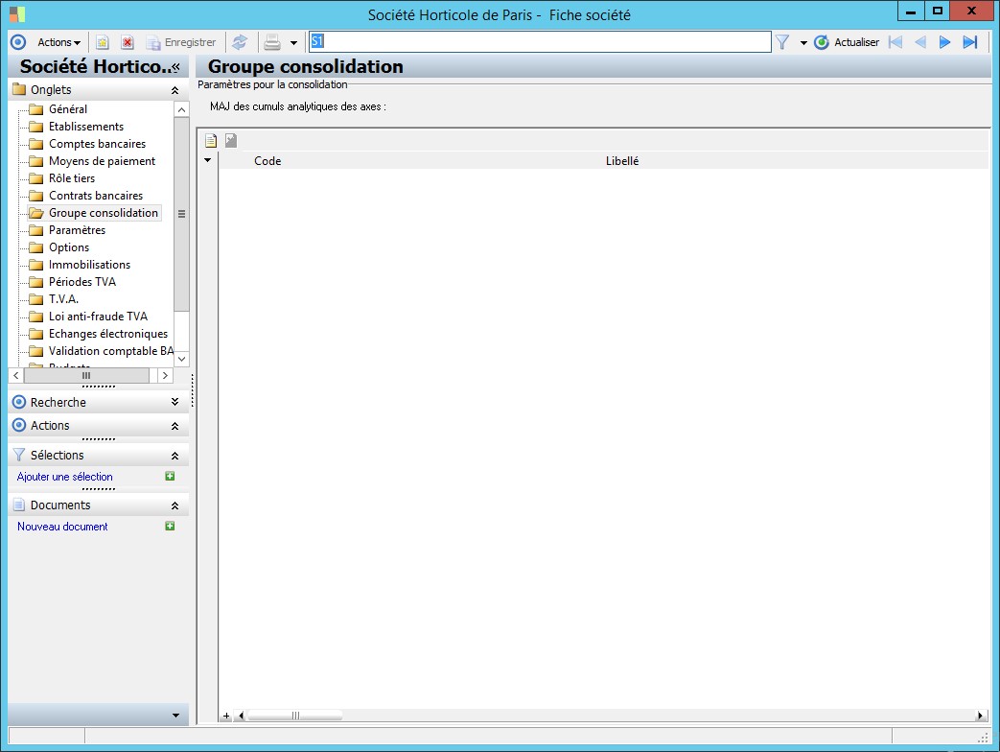Click the Enregistrer save button
The height and width of the screenshot is (752, 1000).
coord(181,42)
